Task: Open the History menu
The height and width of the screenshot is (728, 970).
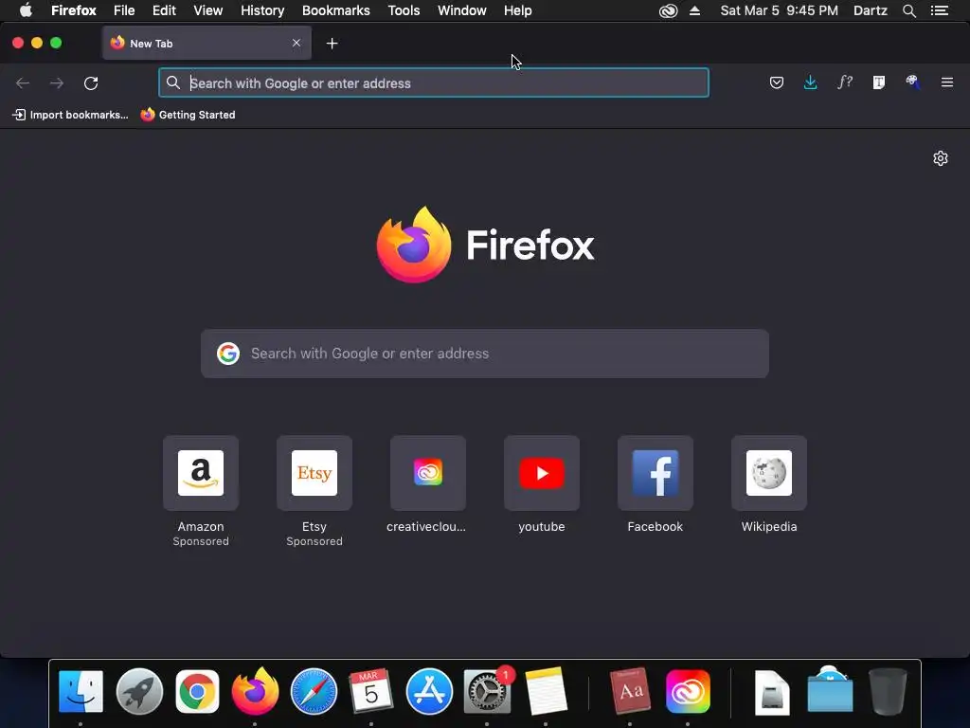Action: point(262,10)
